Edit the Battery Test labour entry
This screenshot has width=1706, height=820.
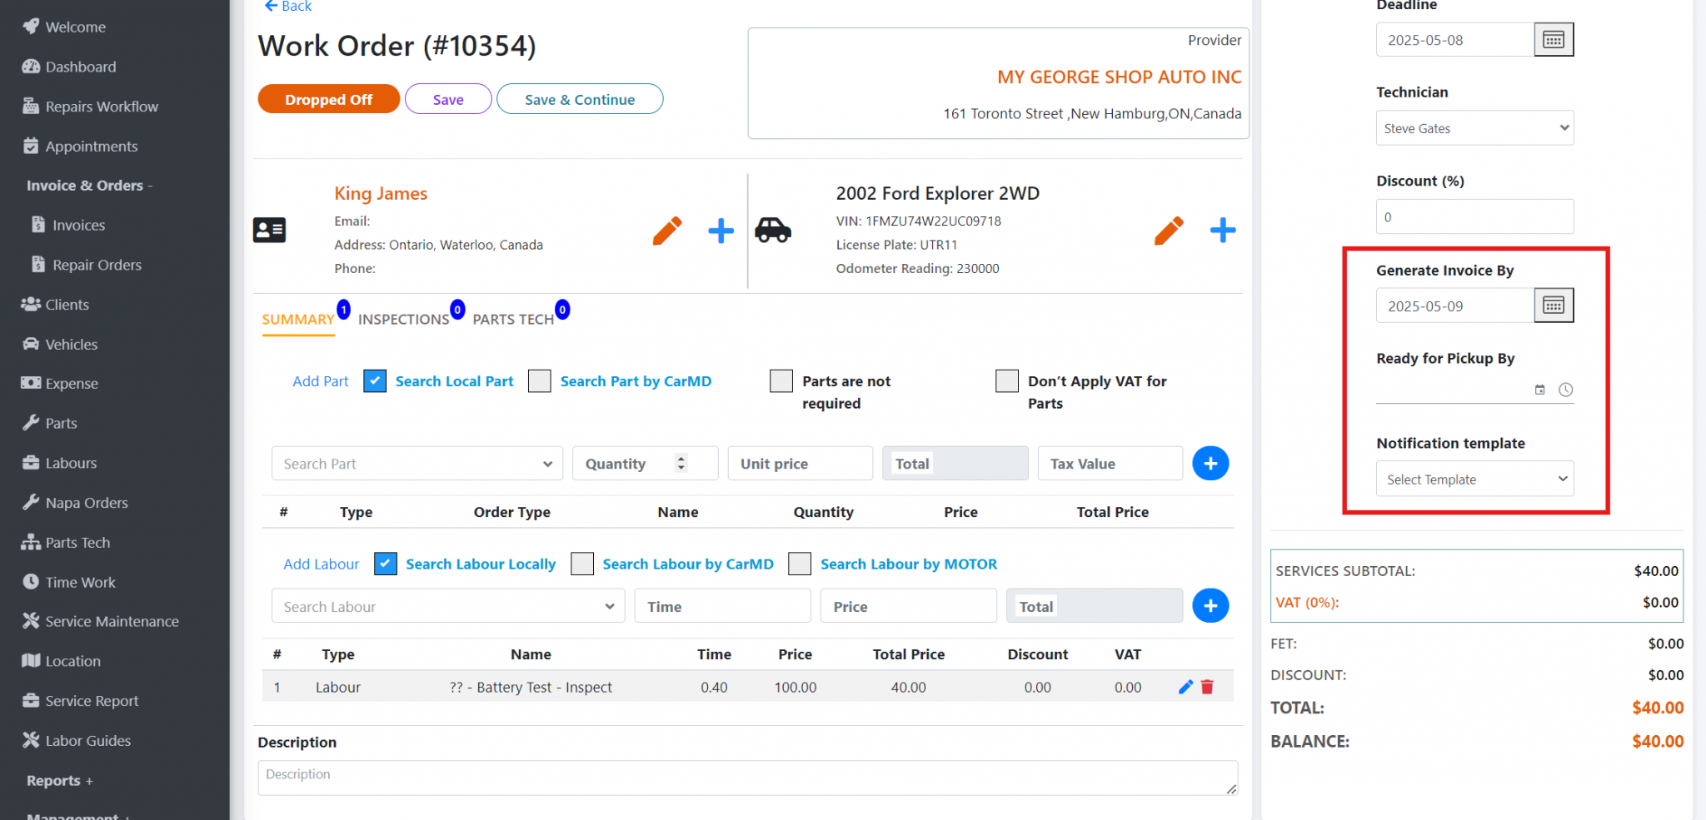pyautogui.click(x=1185, y=687)
